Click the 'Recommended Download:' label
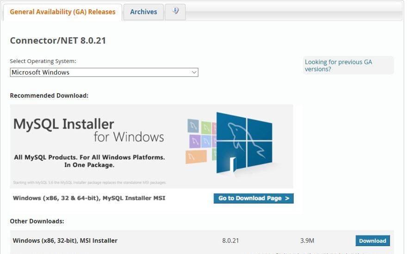The image size is (416, 254). coord(49,95)
